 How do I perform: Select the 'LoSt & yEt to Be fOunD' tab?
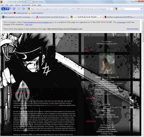86,17
